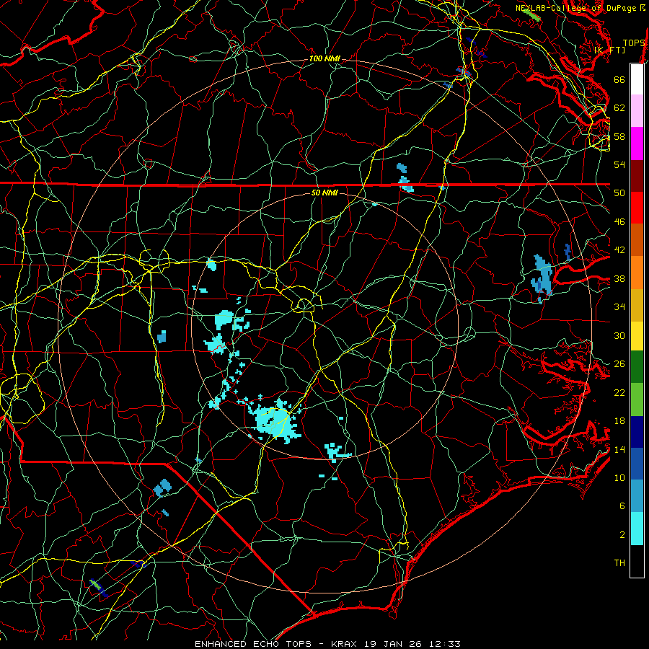Click the navy blue legend swatch
This screenshot has height=649, width=649.
coord(637,432)
